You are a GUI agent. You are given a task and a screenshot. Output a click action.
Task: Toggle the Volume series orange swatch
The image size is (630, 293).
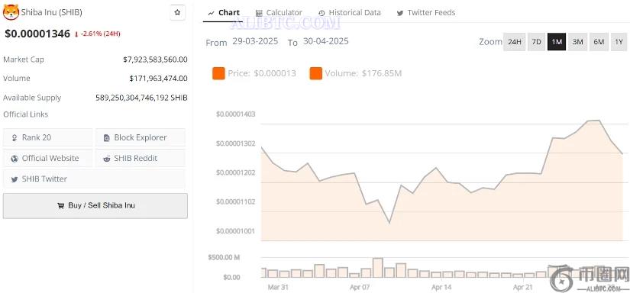point(316,73)
